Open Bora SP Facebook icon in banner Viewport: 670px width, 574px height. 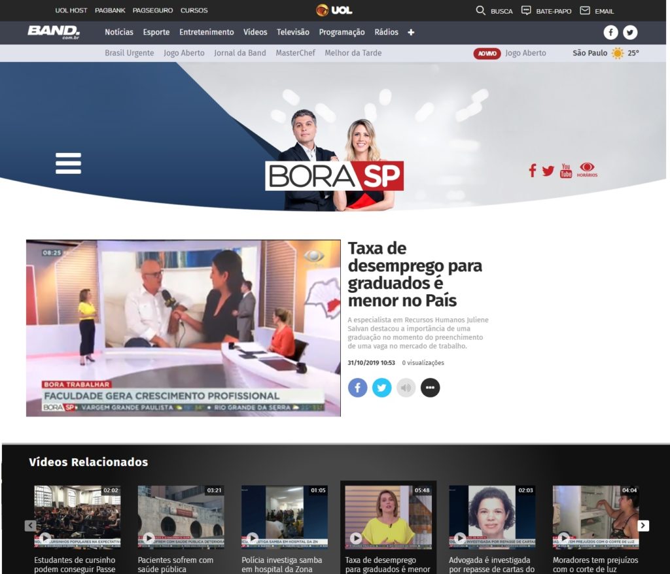(x=533, y=171)
